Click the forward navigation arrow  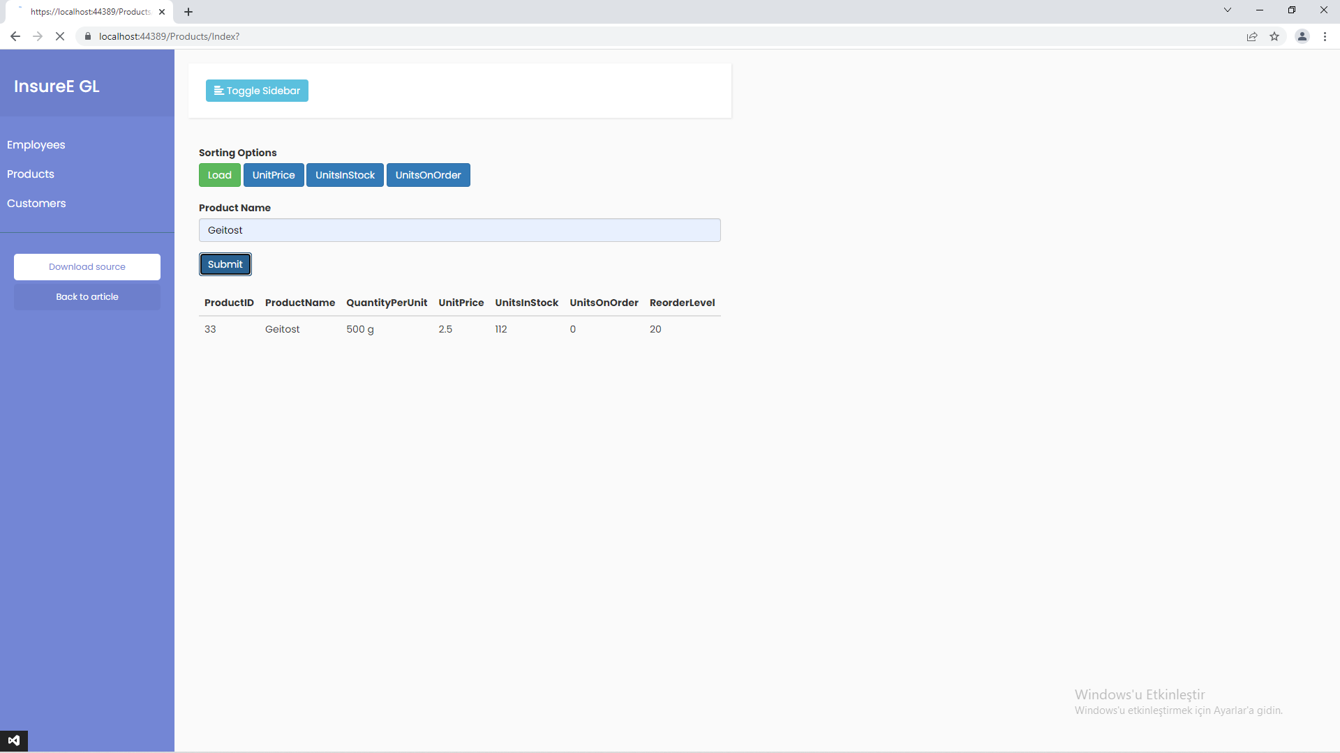click(x=37, y=36)
